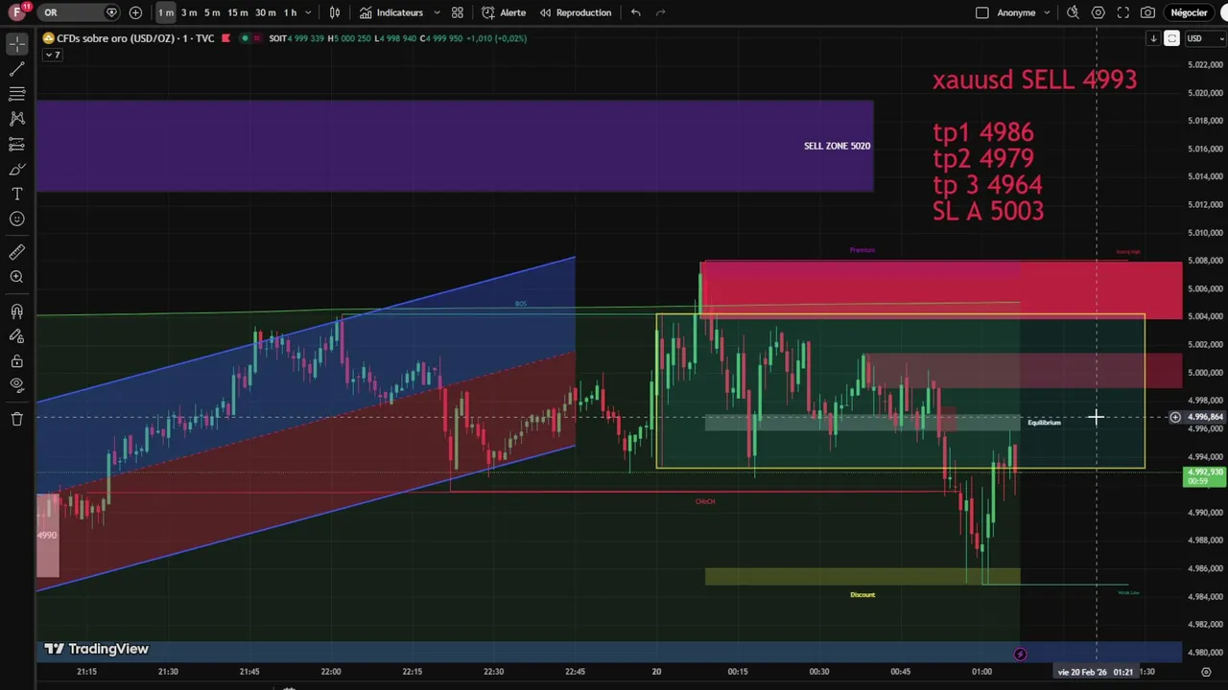Select the brush drawing tool
The image size is (1228, 690).
[x=17, y=169]
